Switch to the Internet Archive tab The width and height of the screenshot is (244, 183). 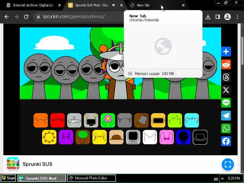pos(33,5)
